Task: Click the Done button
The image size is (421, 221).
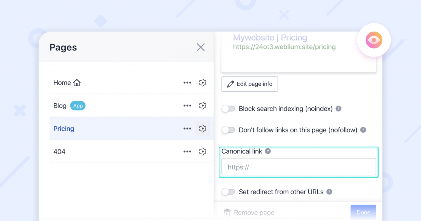Action: click(x=363, y=212)
